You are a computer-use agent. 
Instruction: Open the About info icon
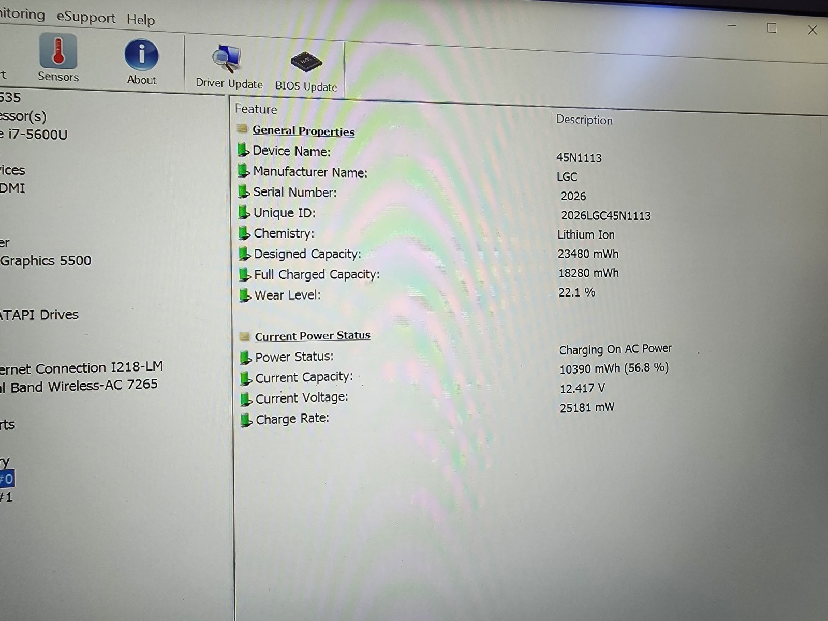click(x=141, y=55)
